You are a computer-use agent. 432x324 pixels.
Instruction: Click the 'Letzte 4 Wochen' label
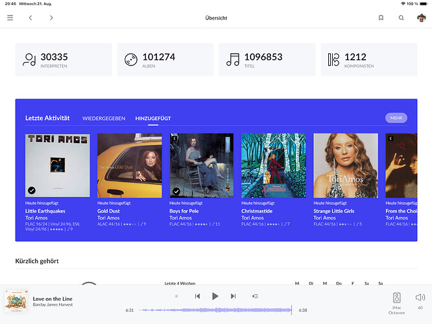180,283
